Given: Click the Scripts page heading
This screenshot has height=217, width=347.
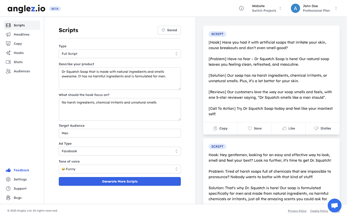Looking at the screenshot, I should 68,30.
